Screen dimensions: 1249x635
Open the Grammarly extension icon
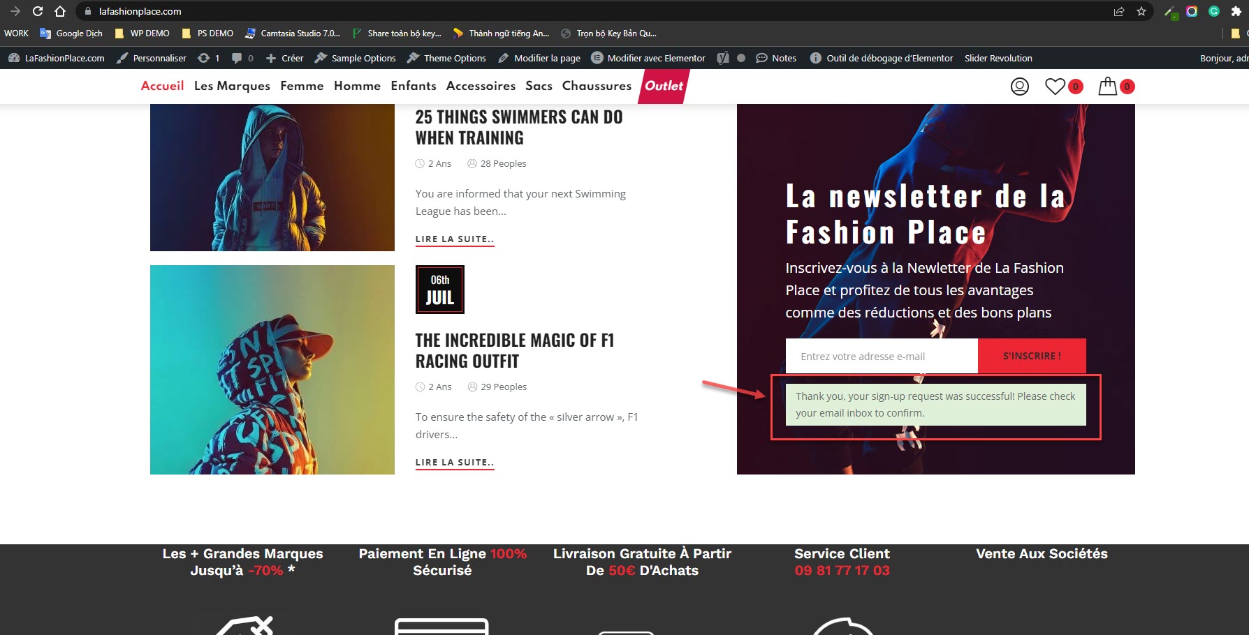[1214, 11]
